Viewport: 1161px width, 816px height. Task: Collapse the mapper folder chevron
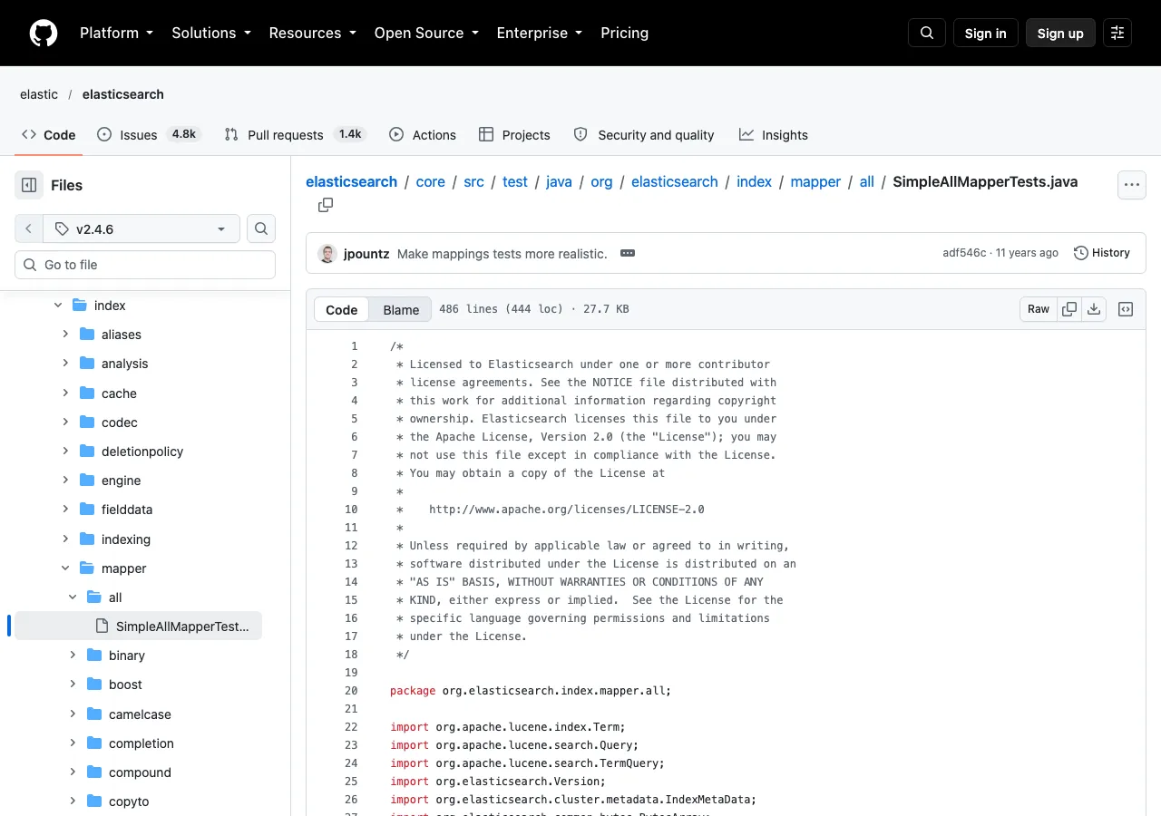pyautogui.click(x=65, y=568)
